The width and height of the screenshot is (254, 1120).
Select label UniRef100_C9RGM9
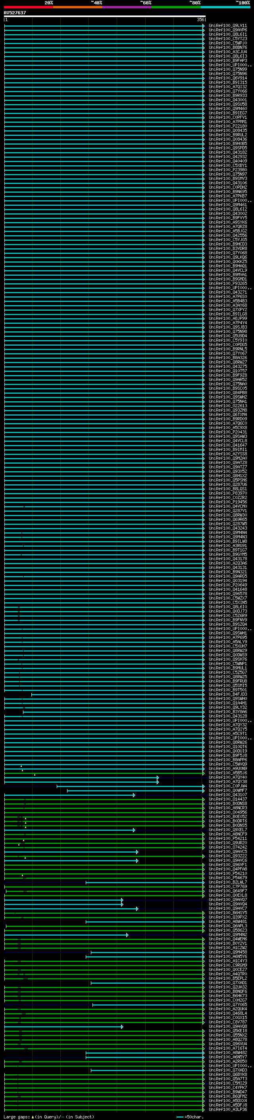click(x=228, y=965)
